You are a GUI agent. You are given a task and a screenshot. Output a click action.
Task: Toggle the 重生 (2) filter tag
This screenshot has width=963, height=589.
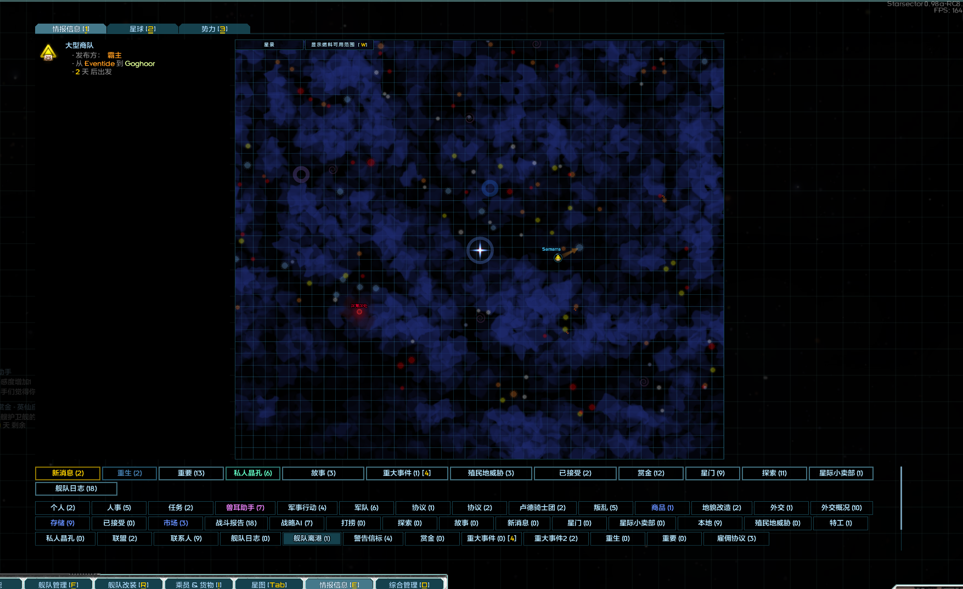pyautogui.click(x=129, y=473)
